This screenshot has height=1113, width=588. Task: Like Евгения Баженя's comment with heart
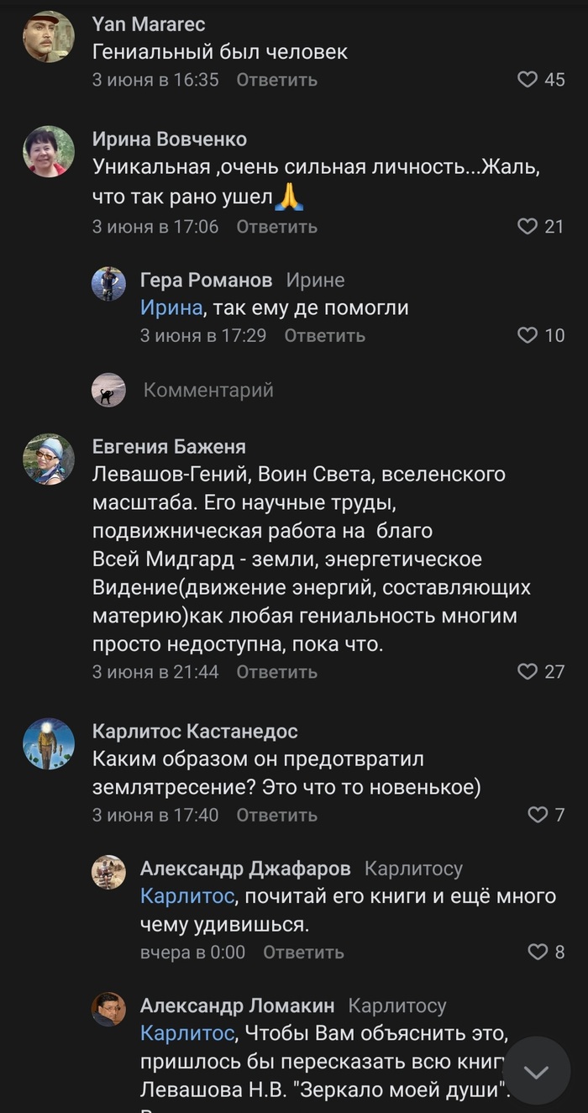[527, 672]
